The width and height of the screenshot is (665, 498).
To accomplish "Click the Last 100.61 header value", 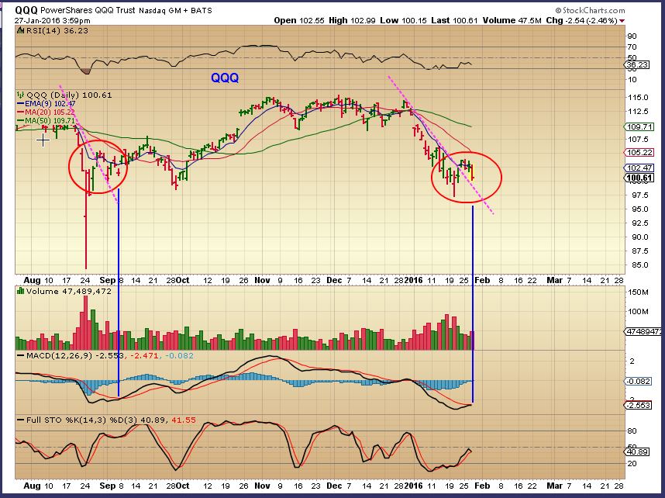I will (x=454, y=20).
